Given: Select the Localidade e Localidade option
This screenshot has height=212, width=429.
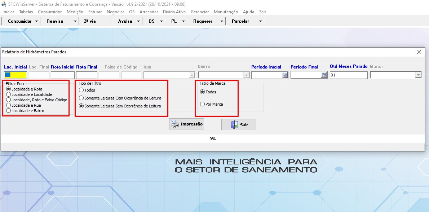Looking at the screenshot, I should point(9,94).
